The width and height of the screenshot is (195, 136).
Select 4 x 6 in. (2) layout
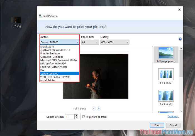pos(166,76)
